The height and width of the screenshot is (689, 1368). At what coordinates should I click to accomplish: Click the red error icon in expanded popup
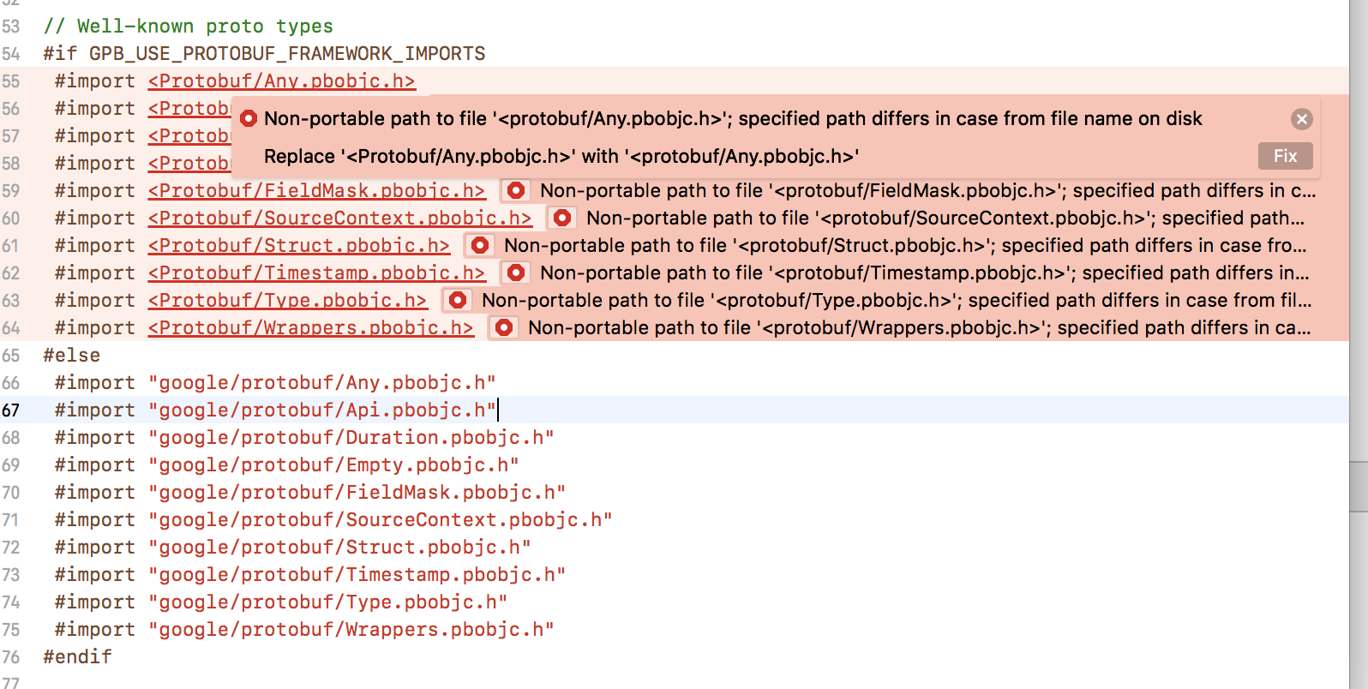coord(249,118)
